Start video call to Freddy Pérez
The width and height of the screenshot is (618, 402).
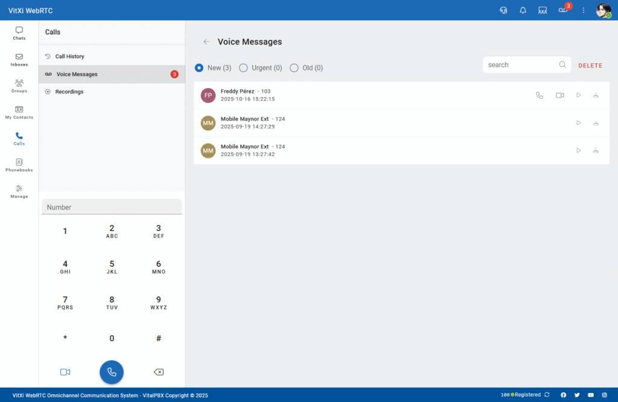click(559, 95)
